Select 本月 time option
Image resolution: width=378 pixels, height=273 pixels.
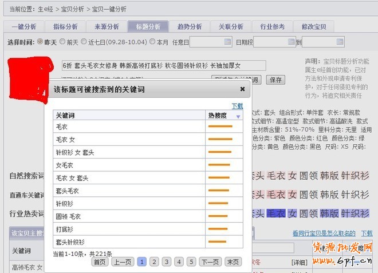[x=152, y=41]
